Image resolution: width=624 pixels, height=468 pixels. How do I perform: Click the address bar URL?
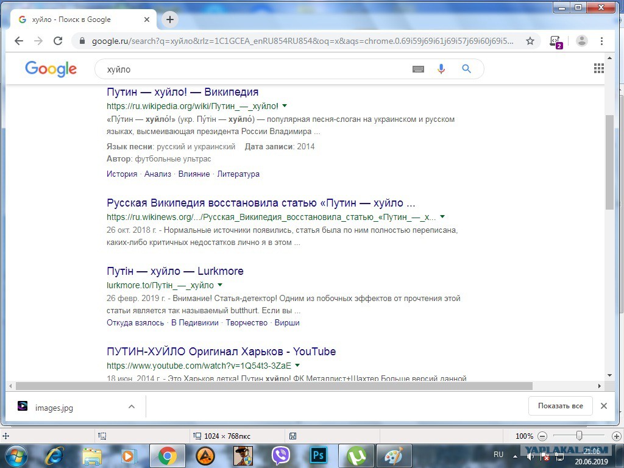(302, 41)
